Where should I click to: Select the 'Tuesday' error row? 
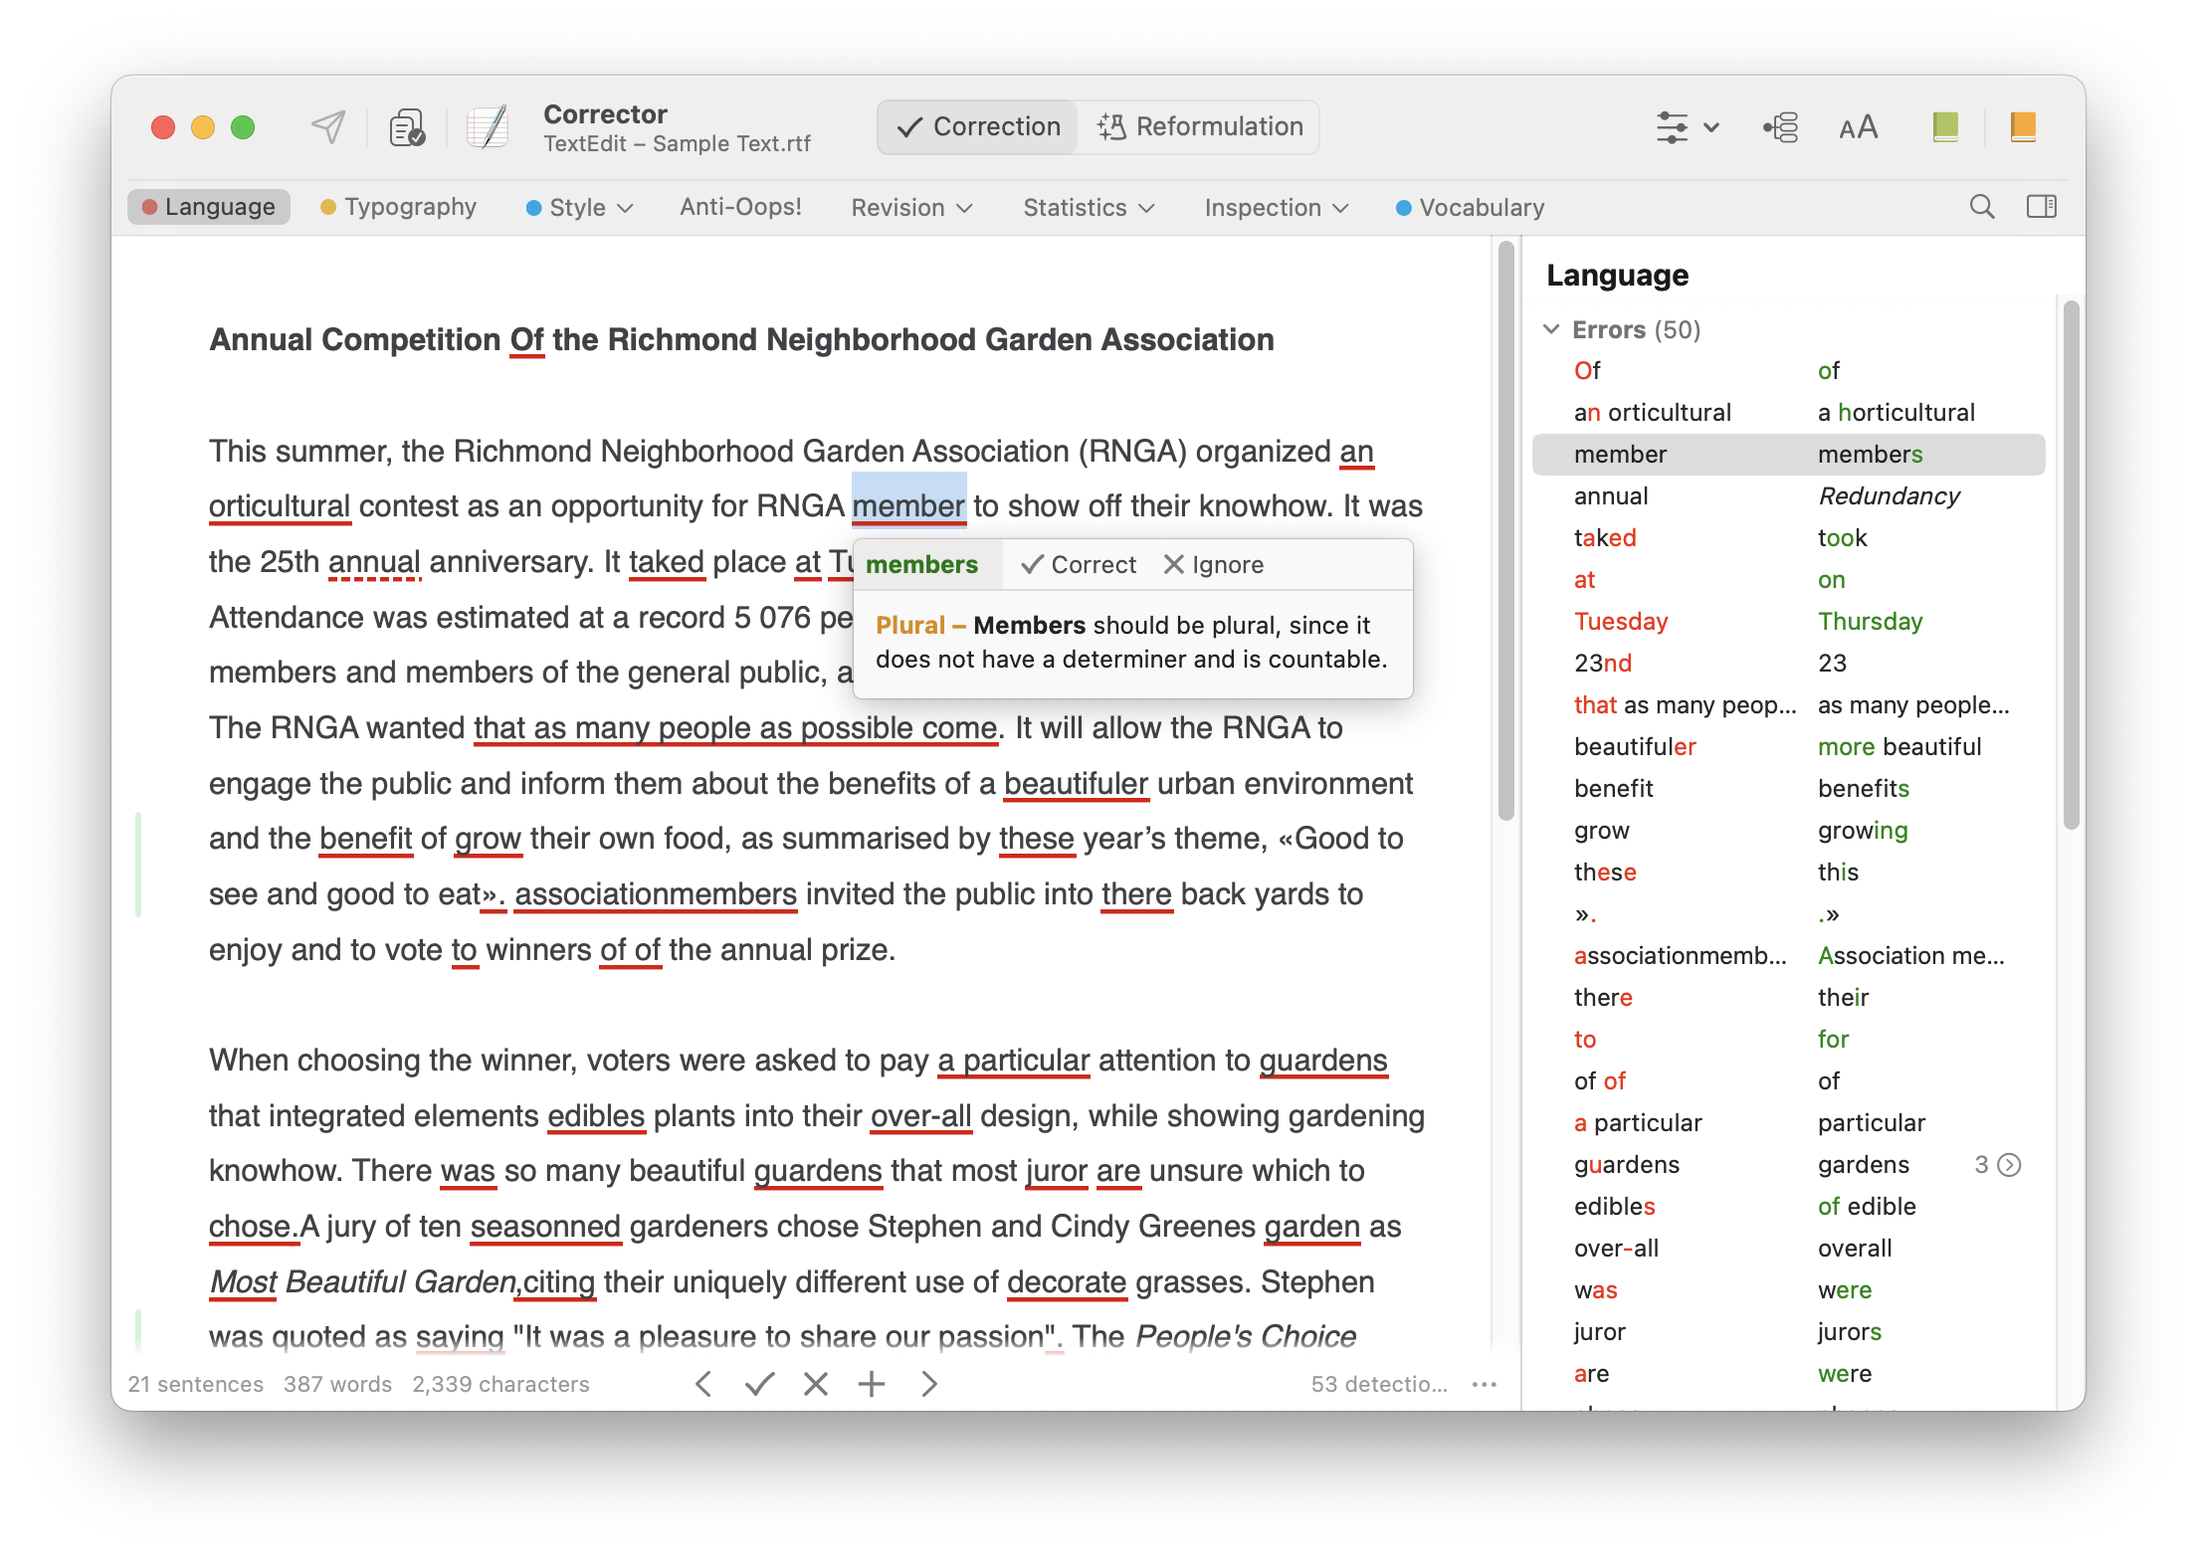tap(1789, 622)
